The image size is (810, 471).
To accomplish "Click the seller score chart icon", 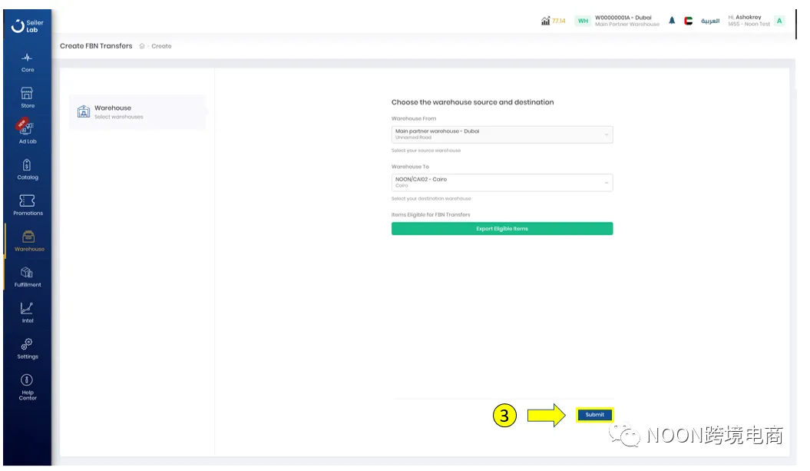I will pyautogui.click(x=545, y=21).
